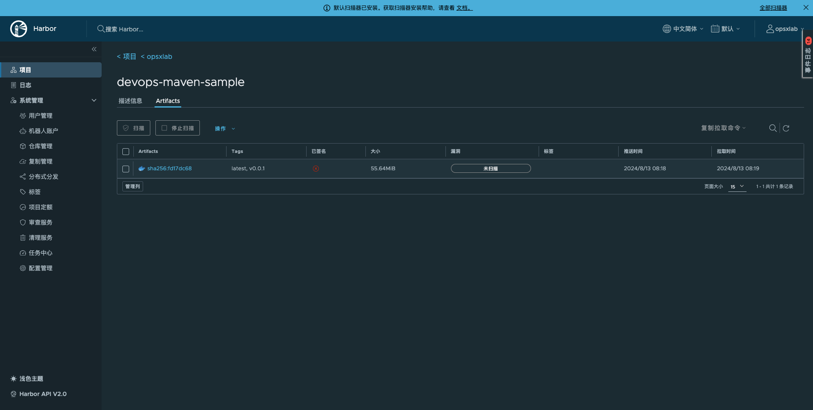
Task: Click the 管理列 manage columns button
Action: pyautogui.click(x=133, y=186)
